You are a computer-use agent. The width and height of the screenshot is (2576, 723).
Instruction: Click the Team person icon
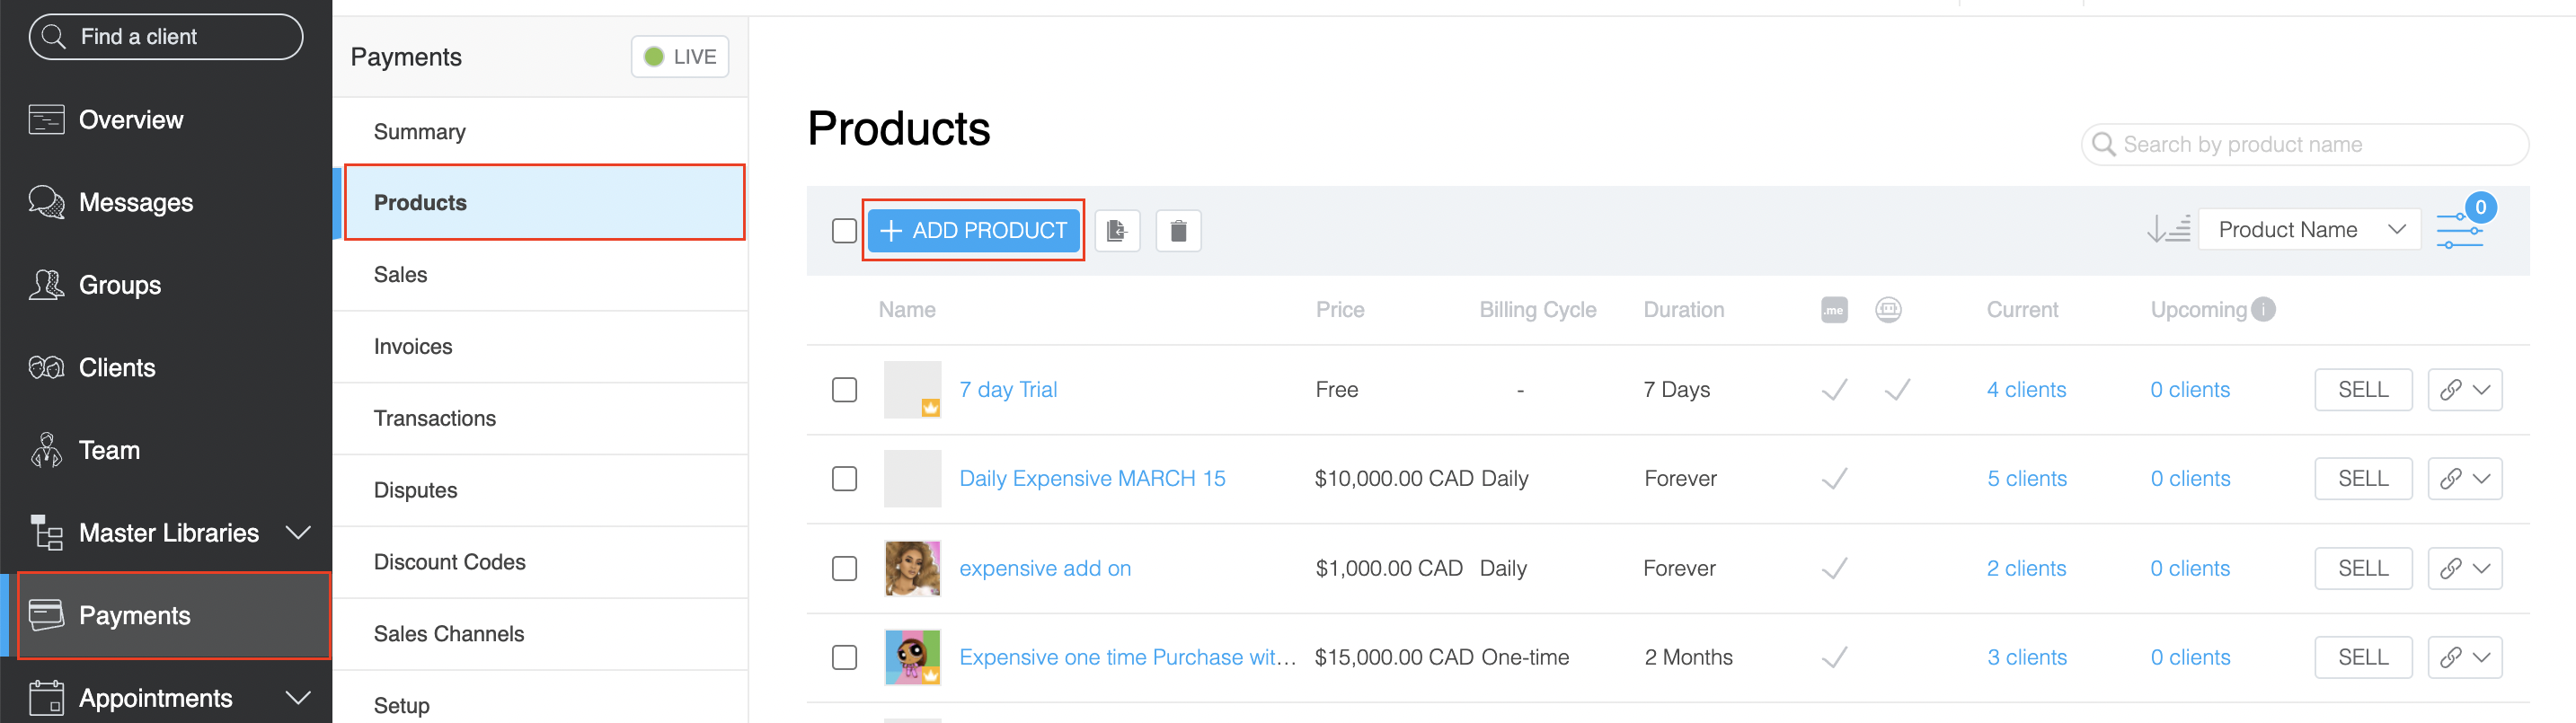tap(46, 450)
